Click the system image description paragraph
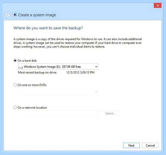 [x=78, y=43]
